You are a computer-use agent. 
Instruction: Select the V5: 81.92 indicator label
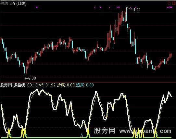pyautogui.click(x=47, y=85)
